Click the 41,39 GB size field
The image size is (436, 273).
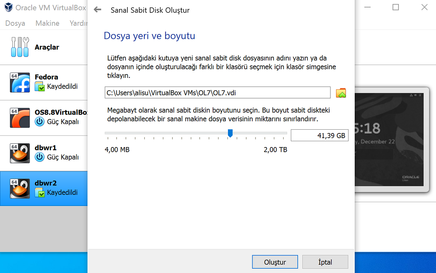click(320, 136)
